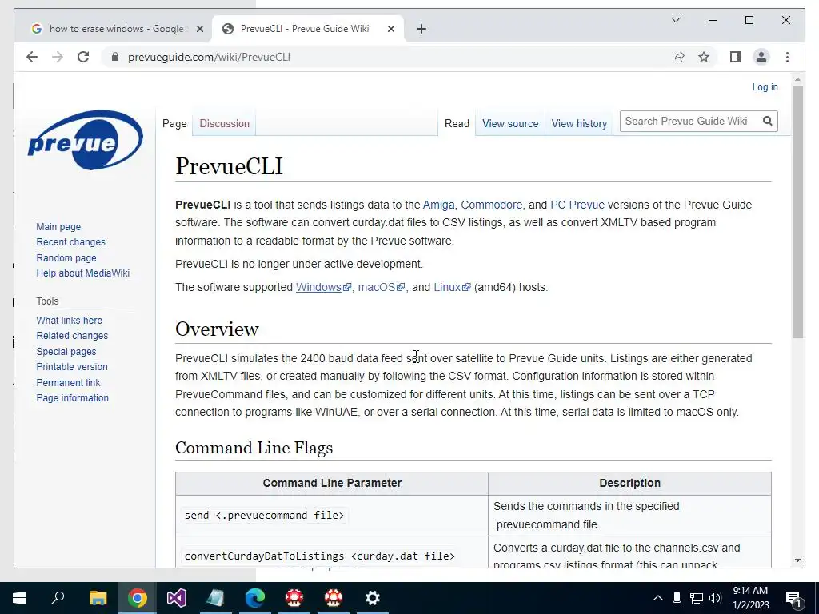Go to Main page in sidebar

[x=58, y=226]
